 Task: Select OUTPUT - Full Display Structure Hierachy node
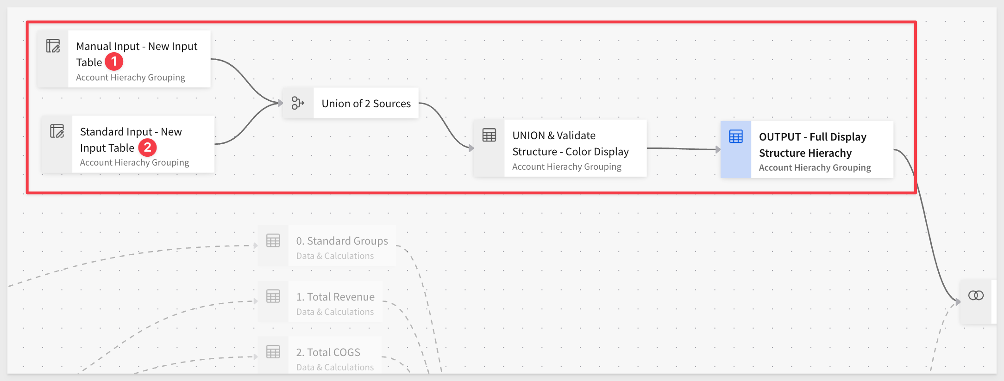coord(807,149)
